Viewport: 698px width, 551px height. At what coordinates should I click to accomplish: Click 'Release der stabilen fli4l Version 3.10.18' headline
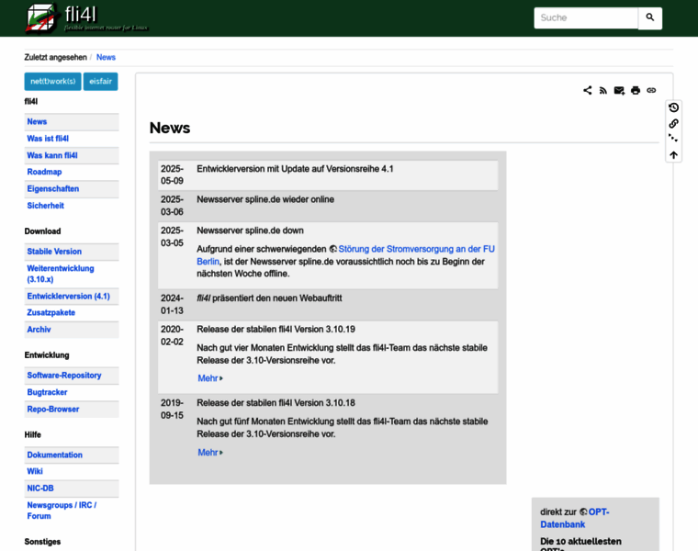(276, 403)
